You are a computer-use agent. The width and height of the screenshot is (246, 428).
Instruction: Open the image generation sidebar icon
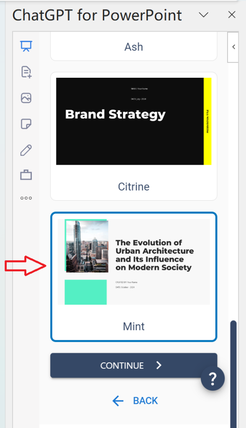[x=26, y=98]
